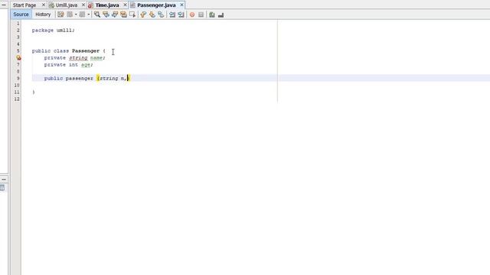
Task: Click 'int' keyword on line 7
Action: click(73, 64)
